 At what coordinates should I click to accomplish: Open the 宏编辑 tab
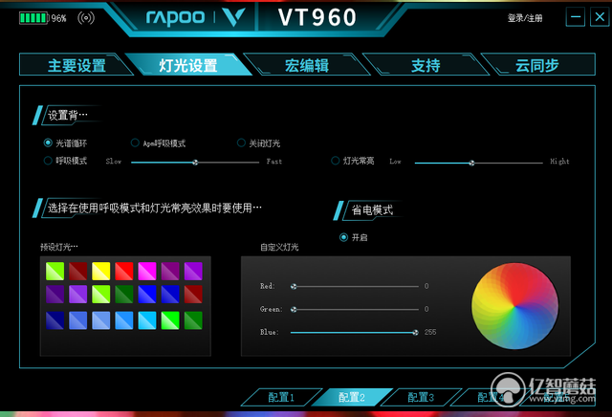point(307,65)
